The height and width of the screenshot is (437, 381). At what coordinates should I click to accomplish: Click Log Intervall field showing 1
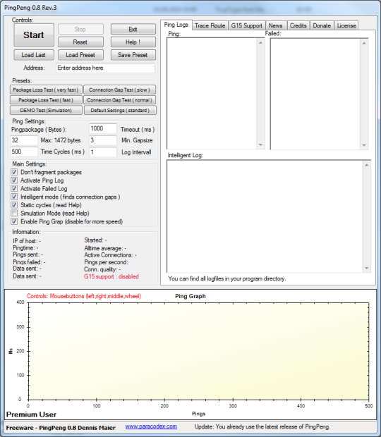point(102,152)
